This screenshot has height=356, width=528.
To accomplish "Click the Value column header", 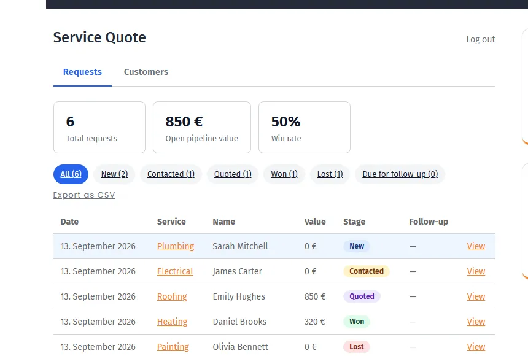I will point(315,222).
